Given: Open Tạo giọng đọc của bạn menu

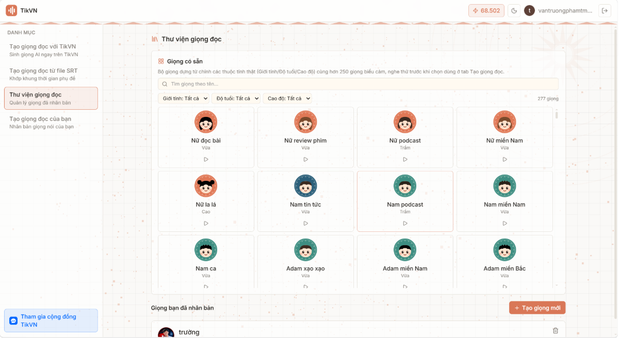Looking at the screenshot, I should pyautogui.click(x=51, y=123).
